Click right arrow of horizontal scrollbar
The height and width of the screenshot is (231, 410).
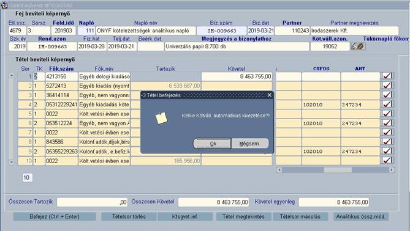392,170
